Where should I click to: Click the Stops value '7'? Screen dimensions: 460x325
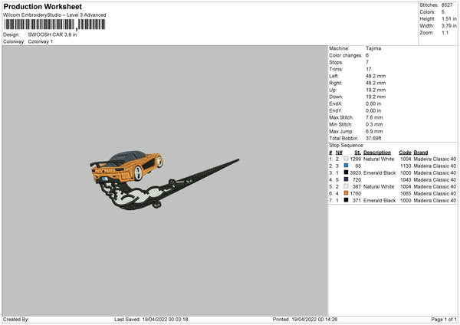367,63
